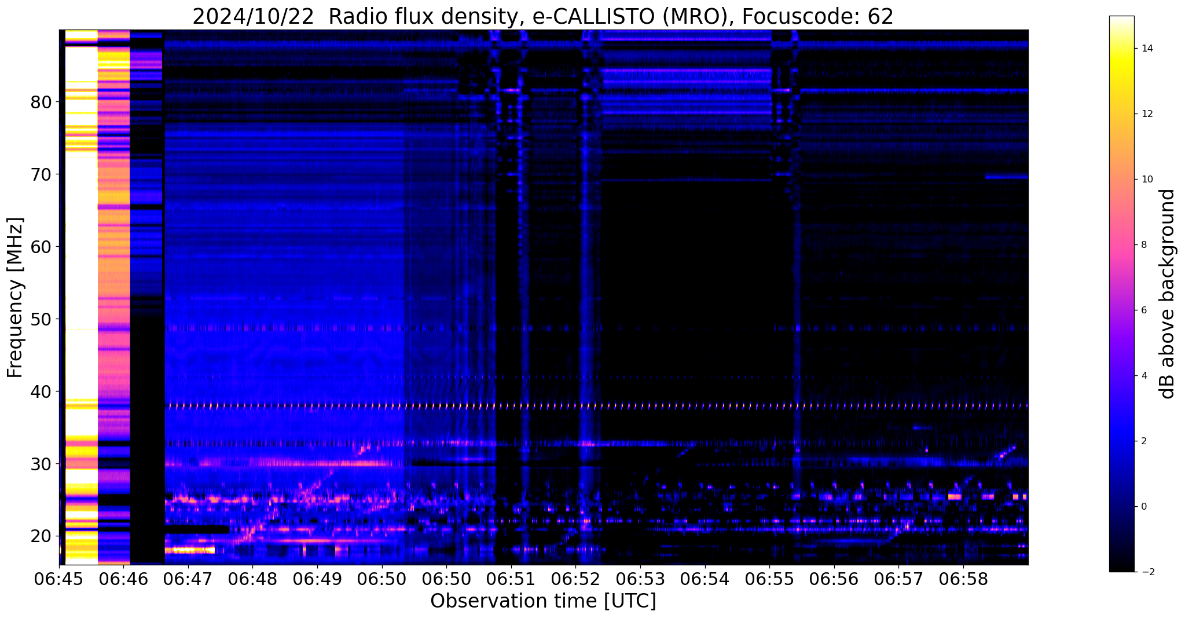Click the 30 MHz frequency tick label

[x=40, y=464]
